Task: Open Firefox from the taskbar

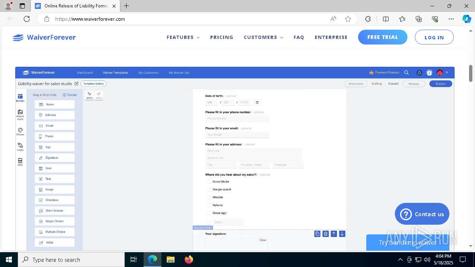Action: pos(189,260)
